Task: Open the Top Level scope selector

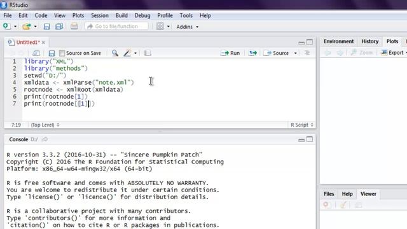Action: click(45, 125)
